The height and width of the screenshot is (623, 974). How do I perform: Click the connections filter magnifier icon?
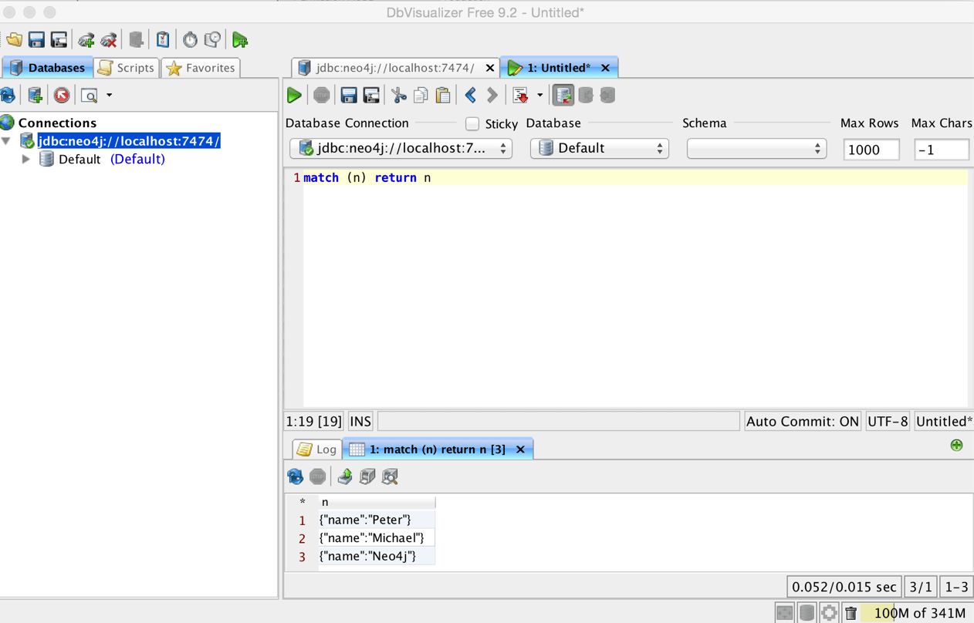[89, 94]
